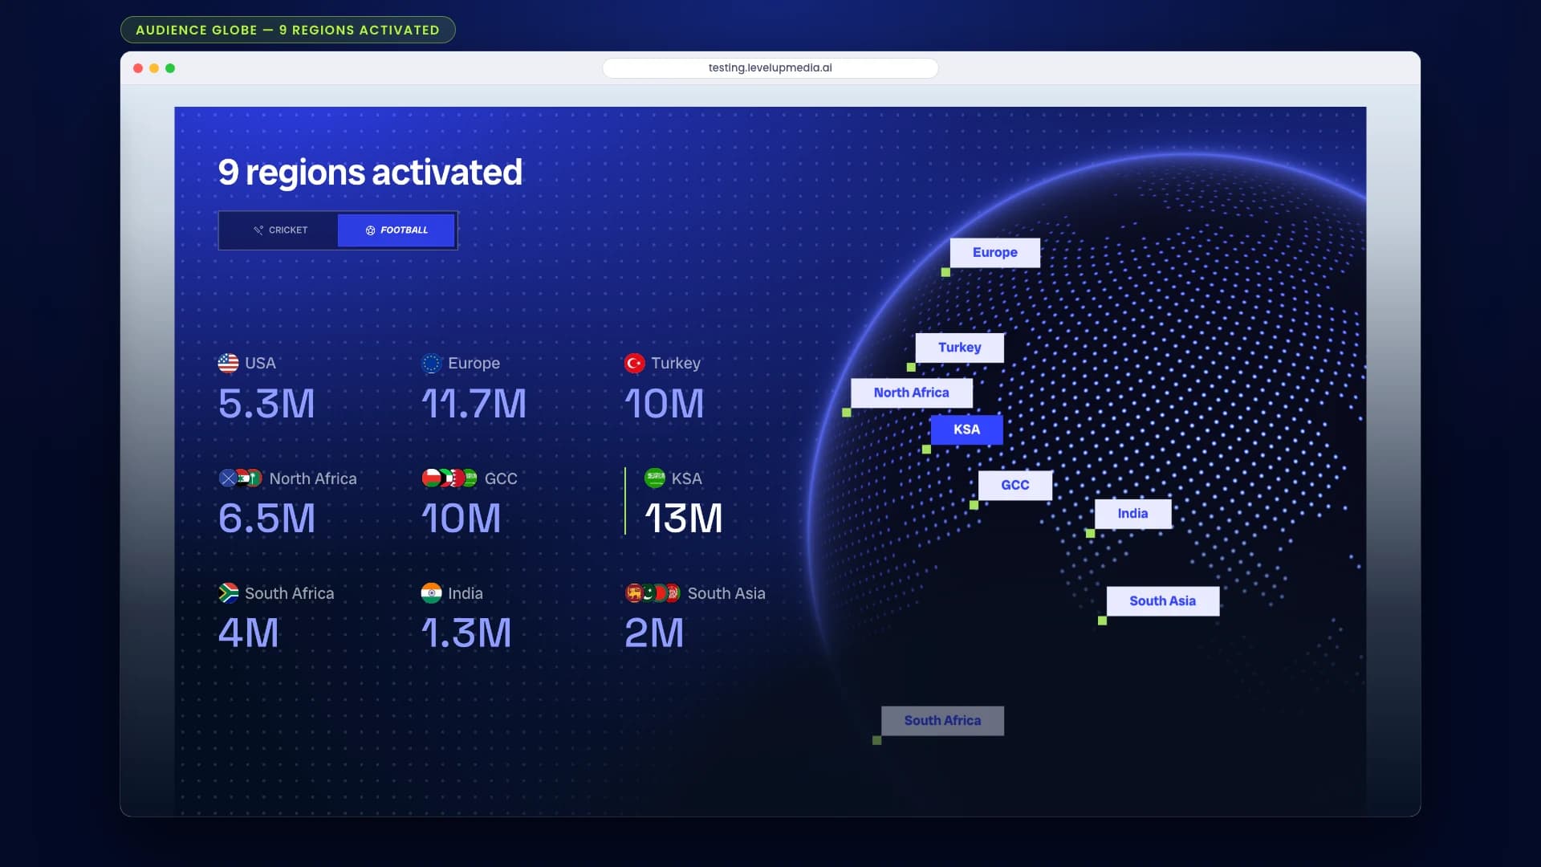Screen dimensions: 1541x867
Task: Click the North Africa flags cluster
Action: pos(241,478)
